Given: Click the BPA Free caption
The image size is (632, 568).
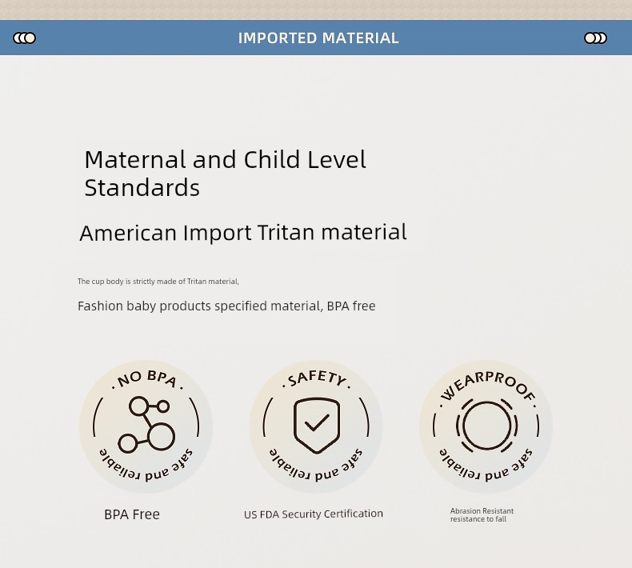Looking at the screenshot, I should (132, 514).
